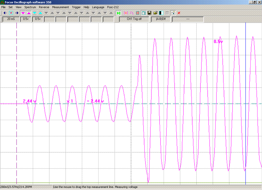Click the camera screenshot icon
This screenshot has width=262, height=190.
(173, 13)
